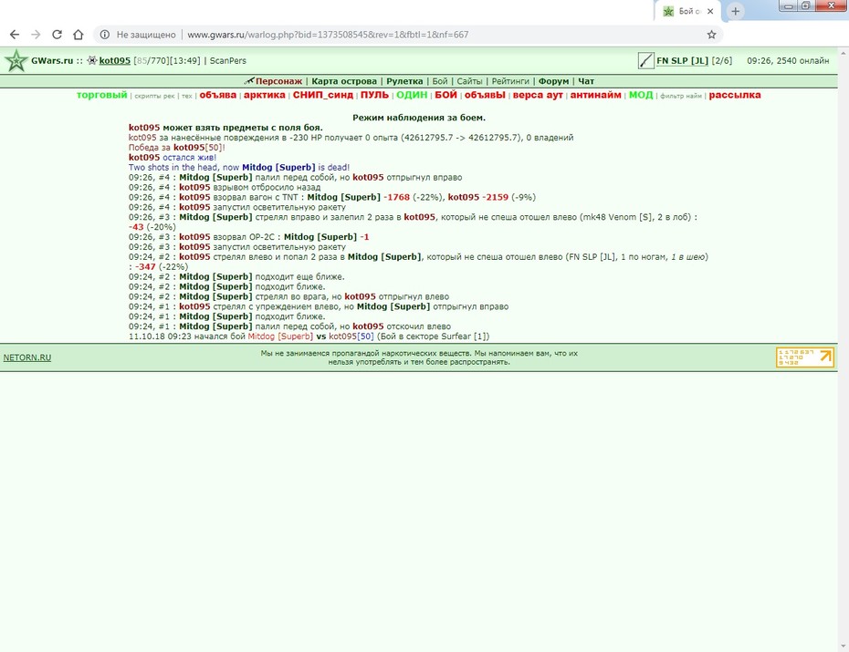The height and width of the screenshot is (652, 849).
Task: Click the скрипты рек link
Action: point(154,96)
